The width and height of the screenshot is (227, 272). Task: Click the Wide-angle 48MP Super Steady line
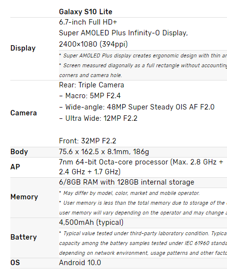[137, 107]
